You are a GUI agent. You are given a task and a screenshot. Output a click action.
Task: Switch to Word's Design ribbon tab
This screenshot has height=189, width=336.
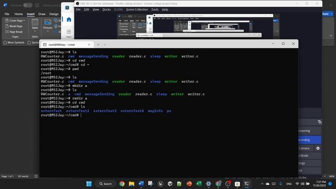coord(54,14)
